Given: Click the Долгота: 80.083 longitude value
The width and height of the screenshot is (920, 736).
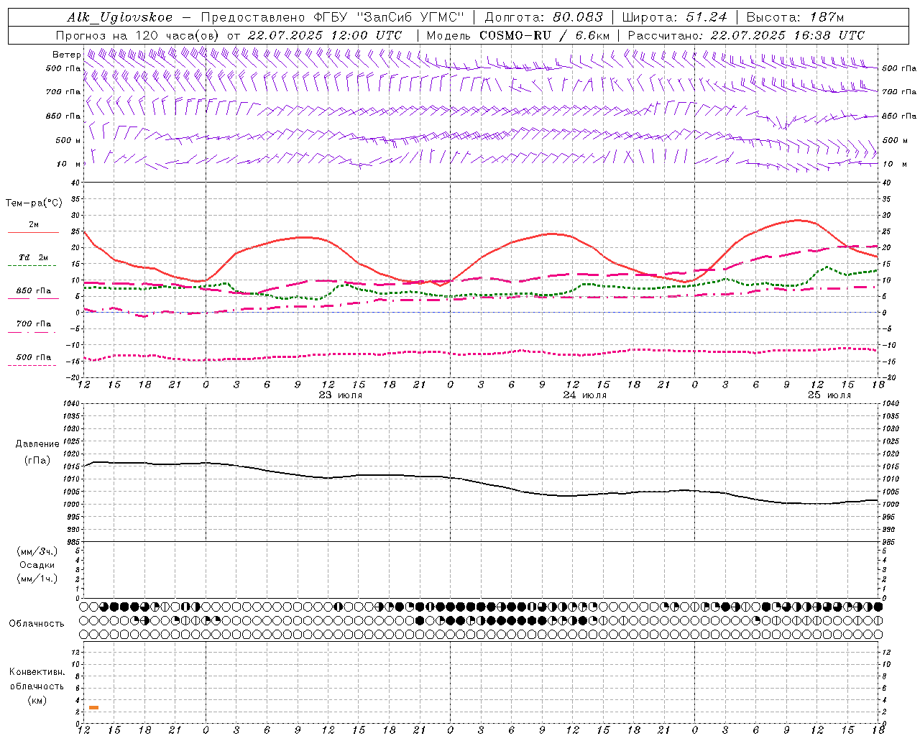Looking at the screenshot, I should pos(543,17).
